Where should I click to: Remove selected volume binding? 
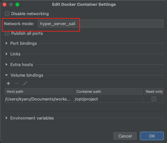pyautogui.click(x=17, y=83)
